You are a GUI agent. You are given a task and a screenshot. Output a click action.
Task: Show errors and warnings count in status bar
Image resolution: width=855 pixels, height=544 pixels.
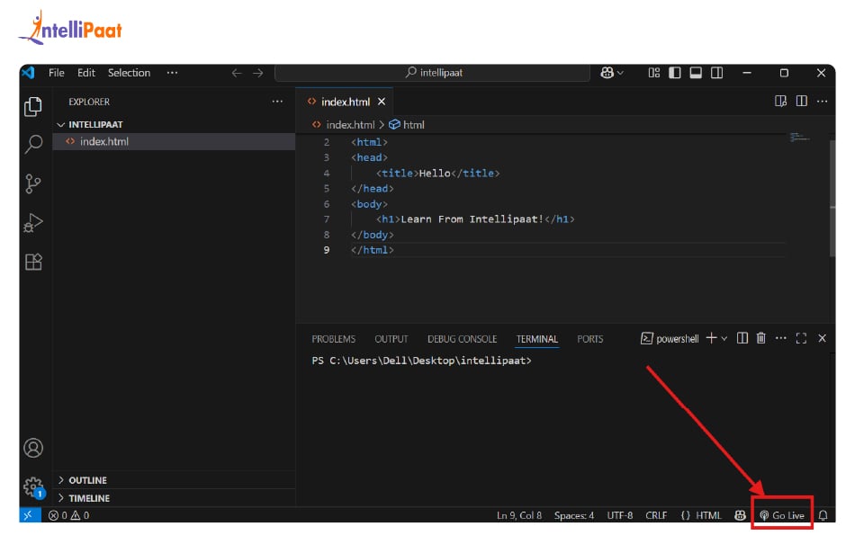pyautogui.click(x=69, y=515)
